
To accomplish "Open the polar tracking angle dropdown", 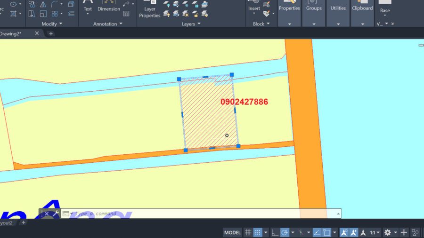I will [293, 232].
